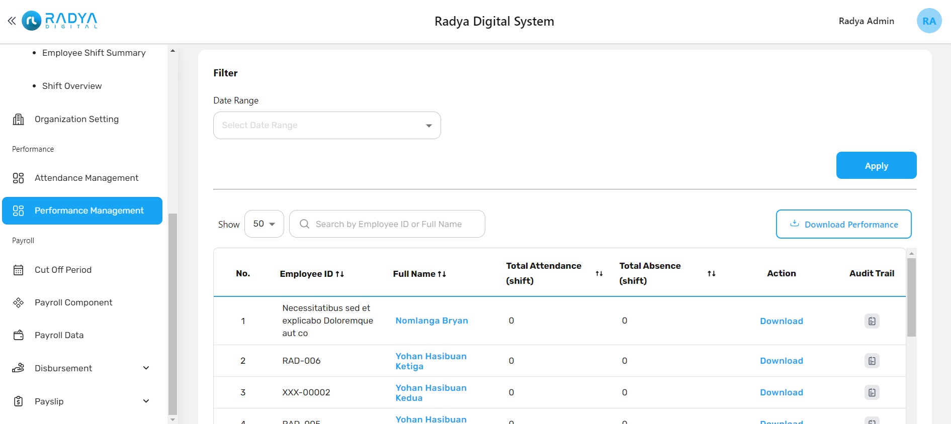Go to Payroll Component page
Viewport: 951px width, 424px height.
coord(73,302)
